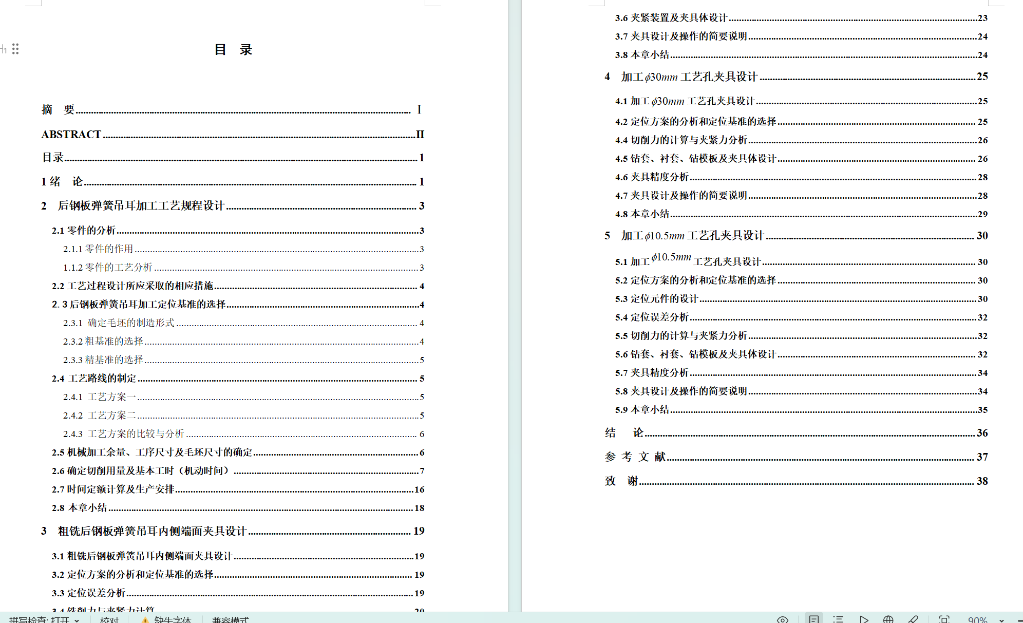1023x623 pixels.
Task: Click 4.8 本章小结 entry
Action: pos(801,214)
